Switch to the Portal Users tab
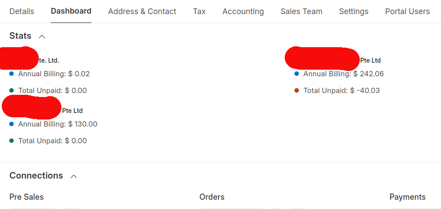The image size is (441, 209). point(407,11)
